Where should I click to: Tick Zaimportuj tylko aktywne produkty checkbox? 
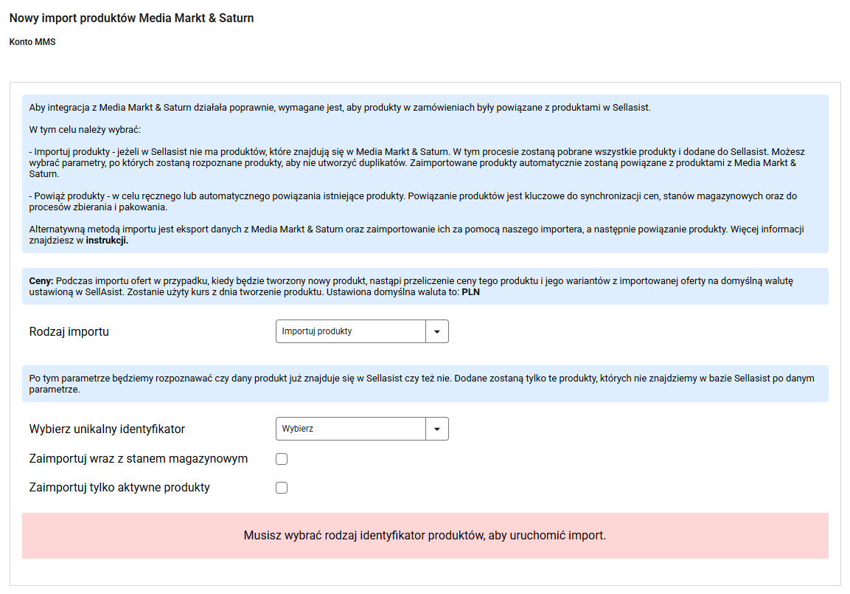point(282,488)
